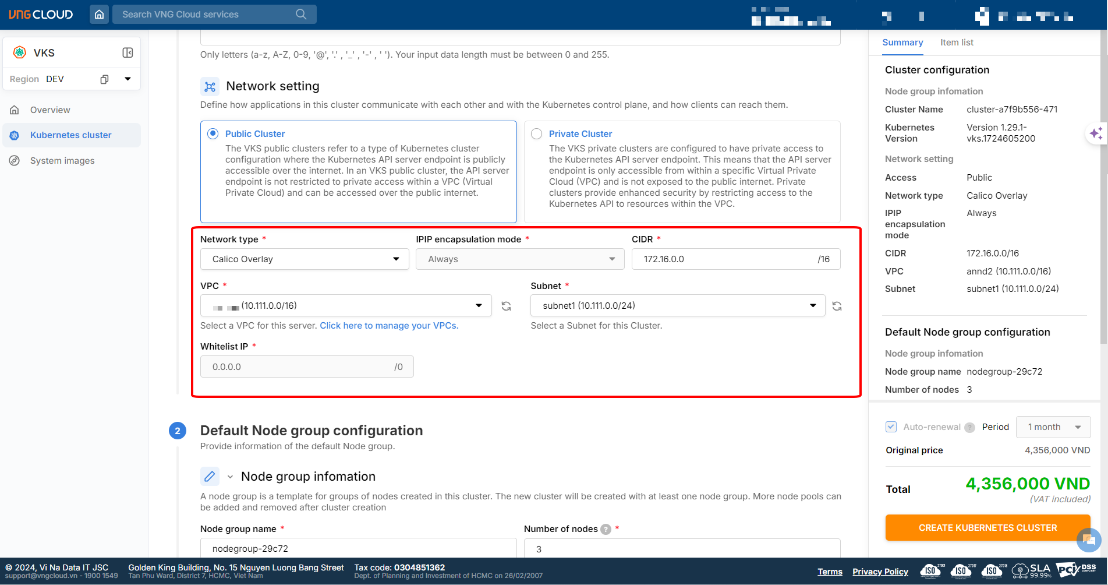
Task: Click the search magnifier icon
Action: coord(301,15)
